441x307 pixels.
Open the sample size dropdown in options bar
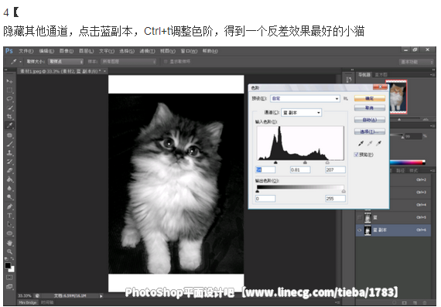pos(66,61)
